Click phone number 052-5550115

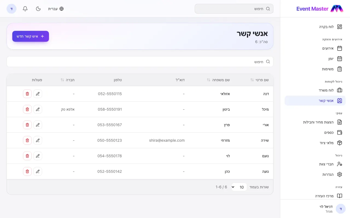(x=110, y=94)
